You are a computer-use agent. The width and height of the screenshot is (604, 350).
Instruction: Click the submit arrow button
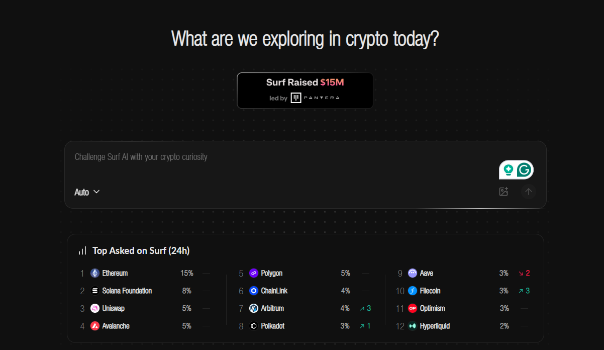point(528,192)
